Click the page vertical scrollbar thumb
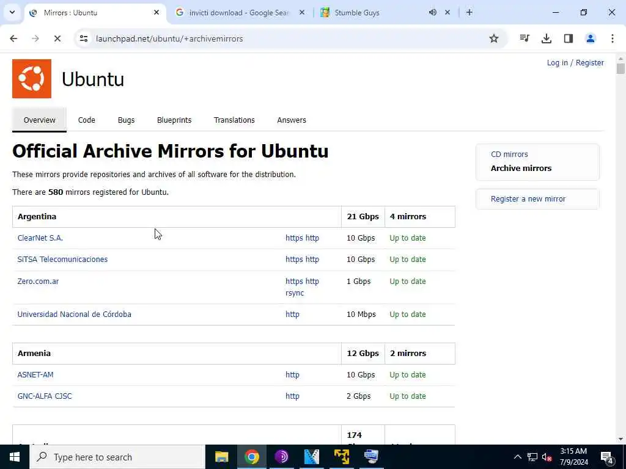This screenshot has height=469, width=626. [x=620, y=68]
